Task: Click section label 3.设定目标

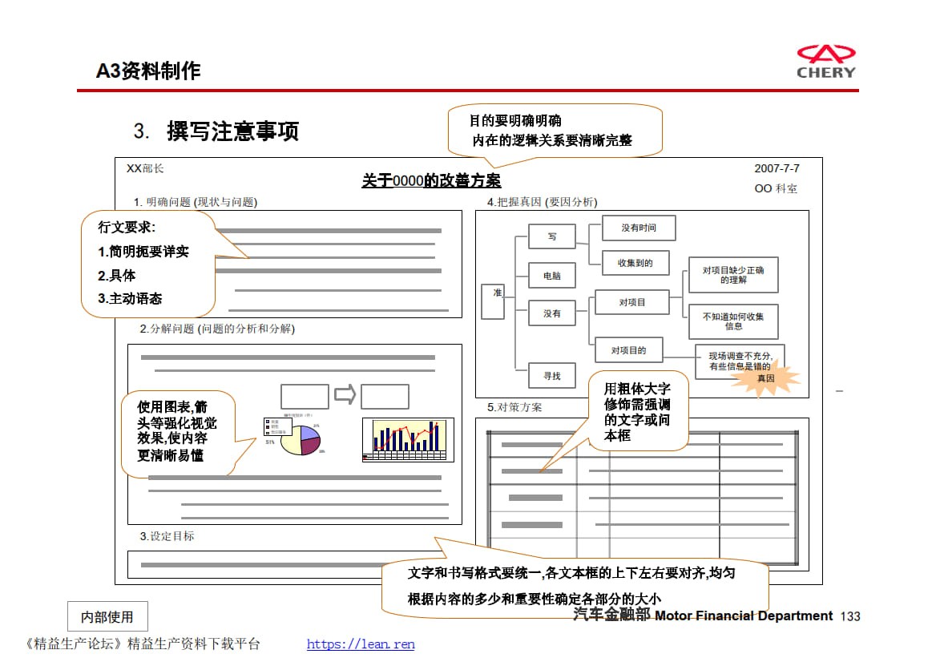Action: pyautogui.click(x=167, y=536)
